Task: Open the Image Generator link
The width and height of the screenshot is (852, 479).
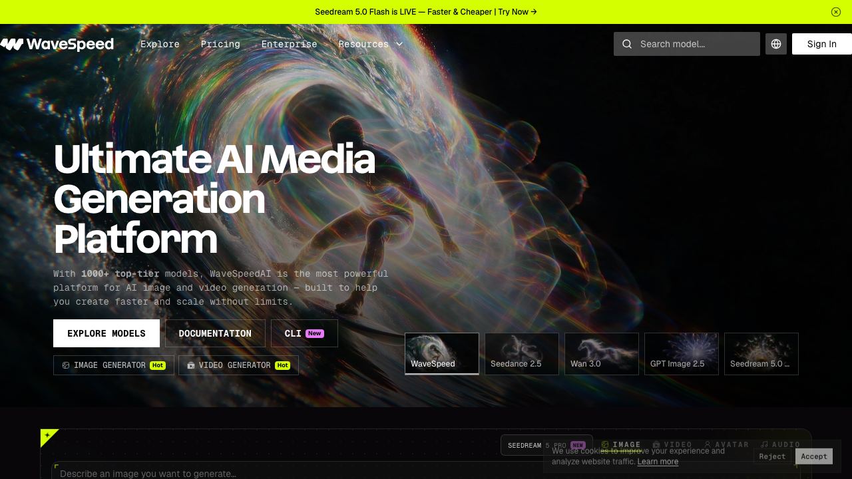Action: (114, 365)
